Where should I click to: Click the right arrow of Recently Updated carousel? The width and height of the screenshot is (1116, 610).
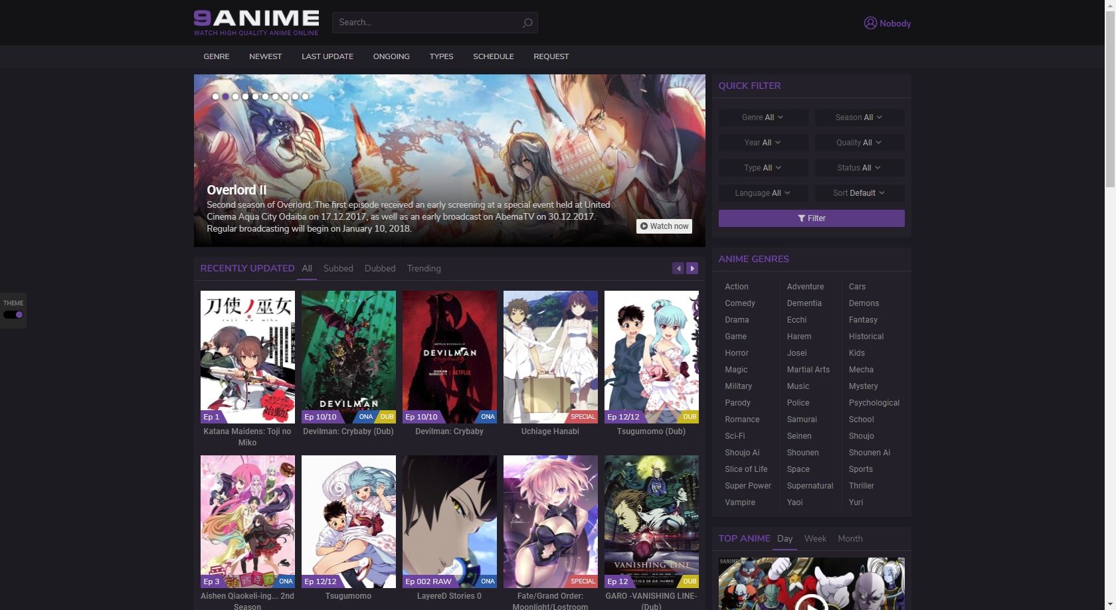coord(692,268)
